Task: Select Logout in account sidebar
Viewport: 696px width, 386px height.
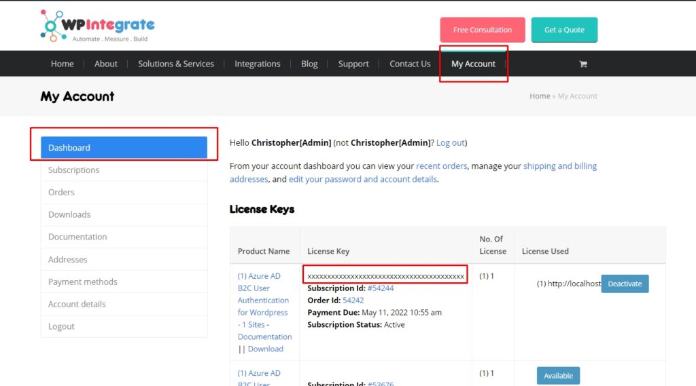Action: (x=124, y=326)
